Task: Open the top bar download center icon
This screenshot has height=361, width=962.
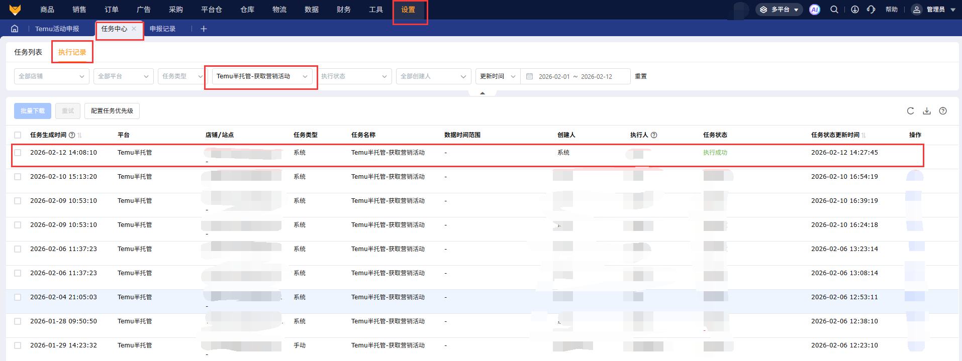Action: (855, 10)
